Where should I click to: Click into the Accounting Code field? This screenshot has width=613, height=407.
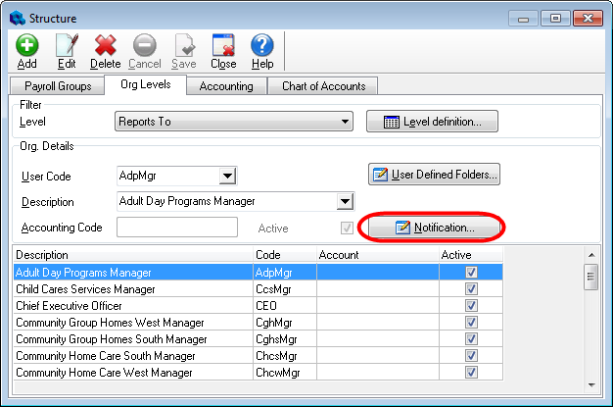point(176,228)
